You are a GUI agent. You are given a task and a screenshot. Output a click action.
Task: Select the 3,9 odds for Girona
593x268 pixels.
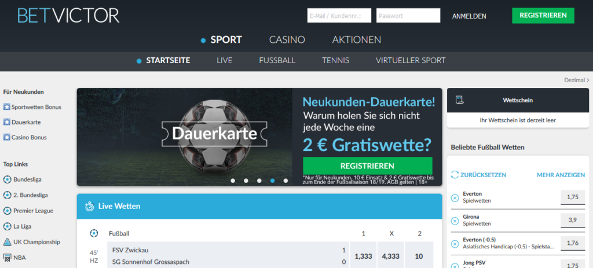coord(573,221)
